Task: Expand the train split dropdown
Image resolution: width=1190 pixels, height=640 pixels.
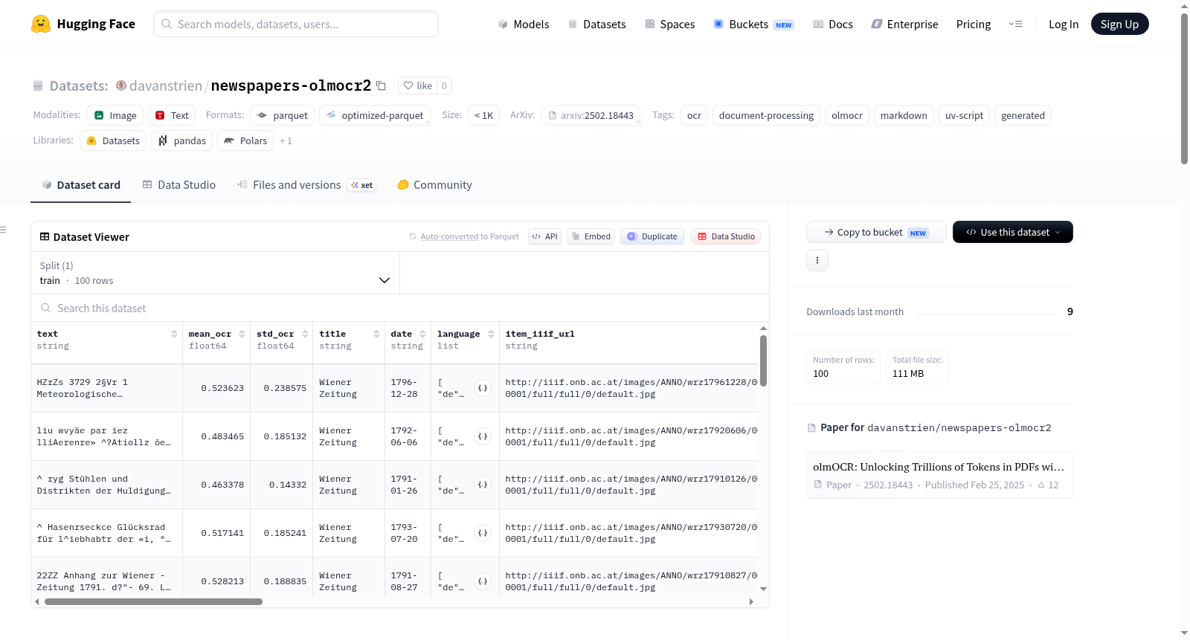Action: click(216, 273)
